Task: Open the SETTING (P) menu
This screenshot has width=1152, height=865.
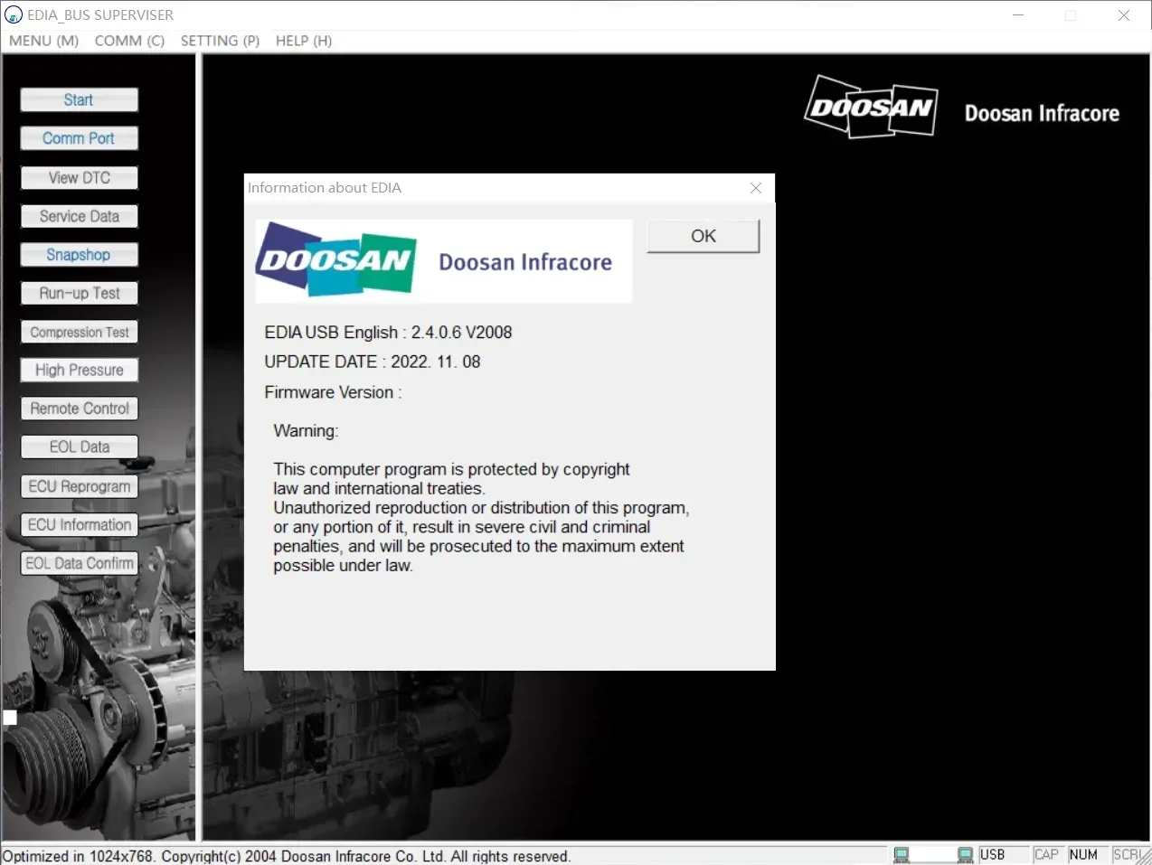Action: (220, 41)
